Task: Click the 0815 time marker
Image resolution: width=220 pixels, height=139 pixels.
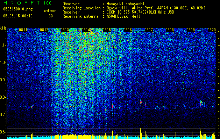Action: pyautogui.click(x=107, y=30)
